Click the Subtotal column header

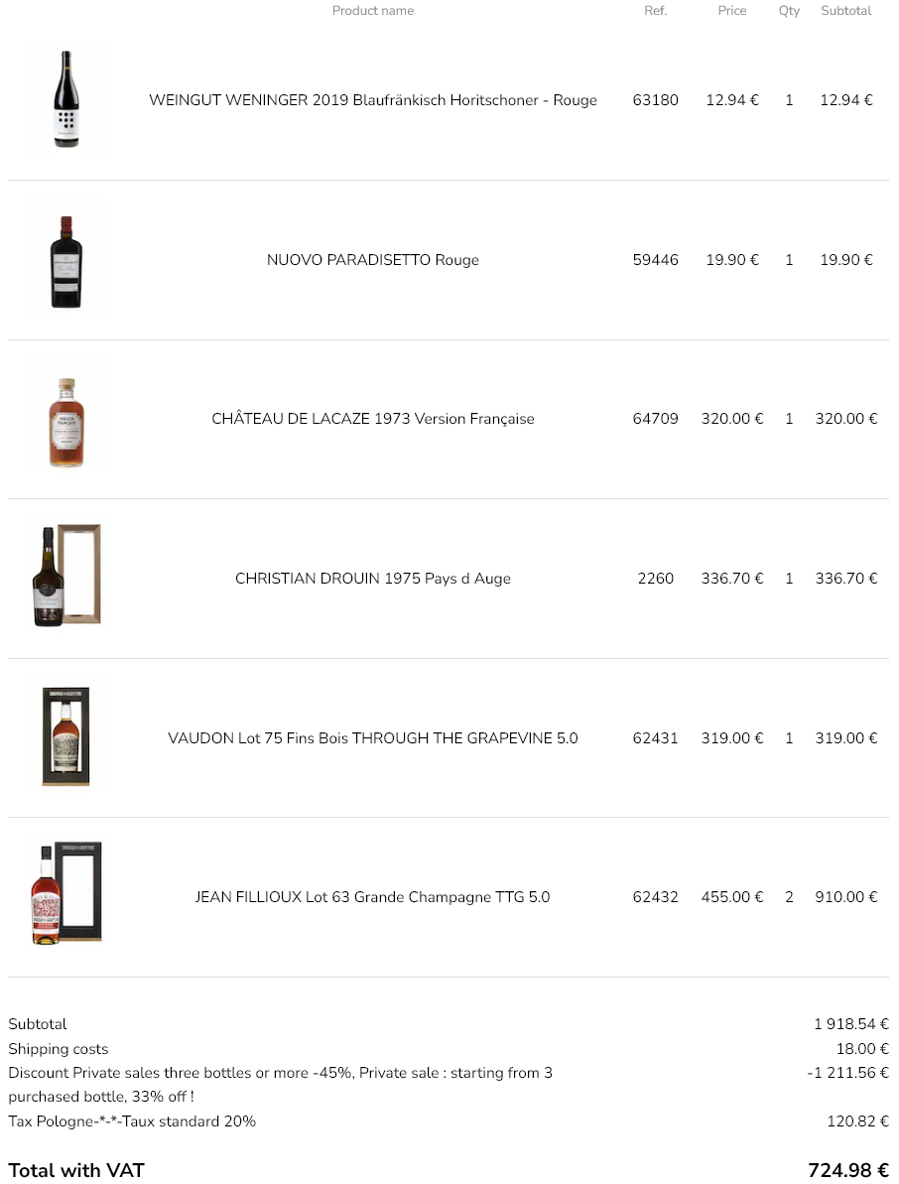point(845,11)
